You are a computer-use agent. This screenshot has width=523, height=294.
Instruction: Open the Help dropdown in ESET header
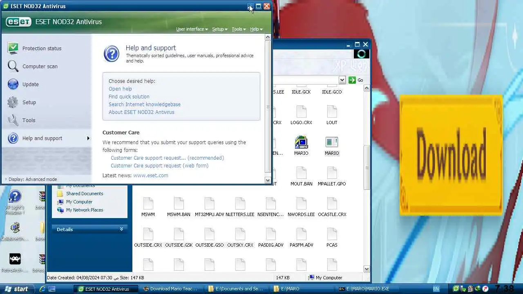(256, 29)
